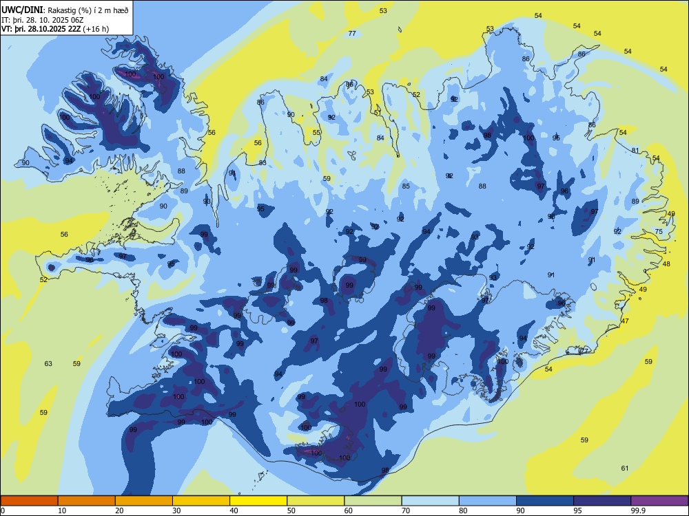
Task: Click the humidity value '63' on the map
Action: point(48,364)
